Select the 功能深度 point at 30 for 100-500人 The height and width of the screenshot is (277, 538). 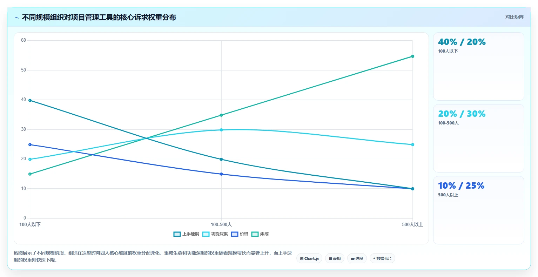(x=221, y=130)
